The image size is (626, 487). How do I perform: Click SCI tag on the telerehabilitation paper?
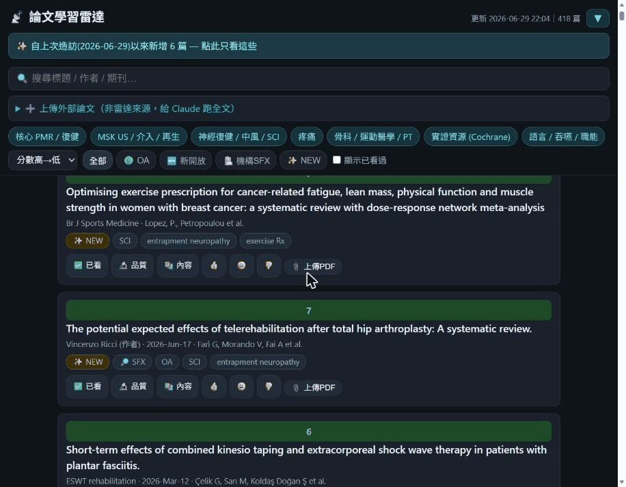pyautogui.click(x=194, y=362)
